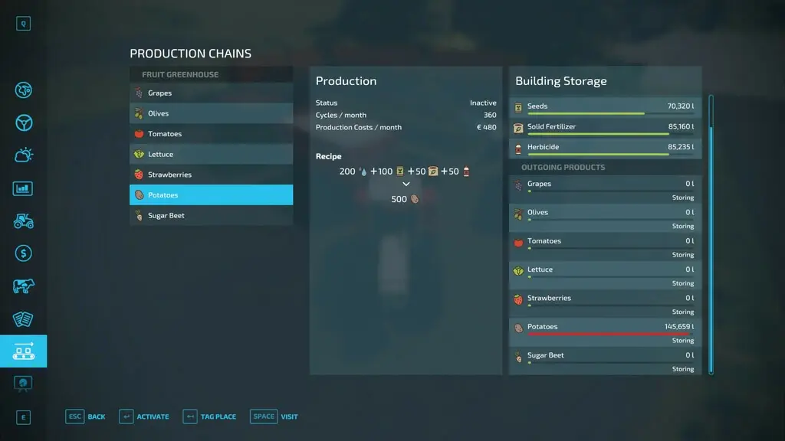Screen dimensions: 785x441
Task: Open the weather forecast sidebar icon
Action: click(23, 155)
